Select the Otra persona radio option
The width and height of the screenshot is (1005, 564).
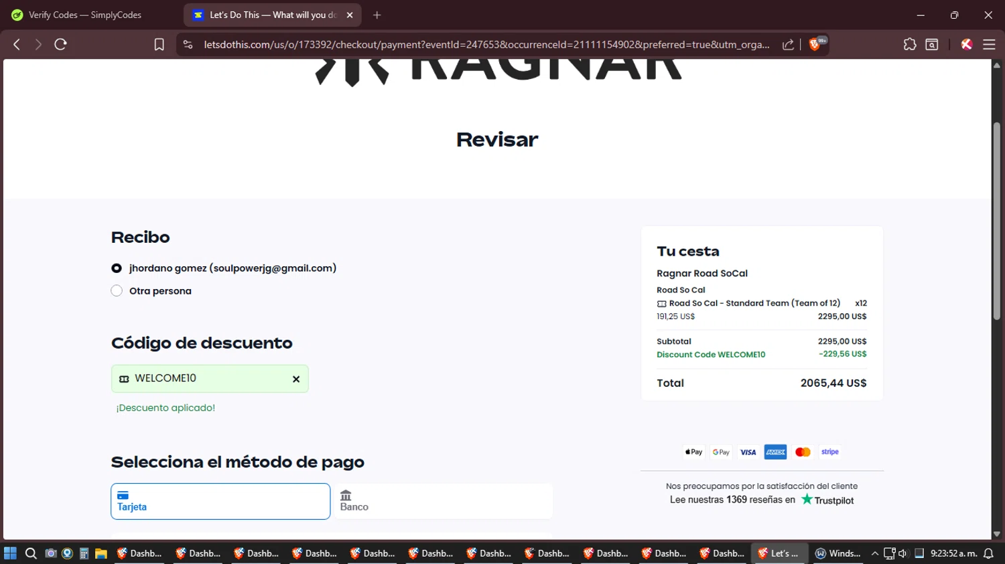click(117, 291)
